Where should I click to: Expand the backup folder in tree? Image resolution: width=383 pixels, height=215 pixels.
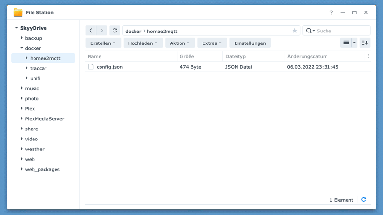tap(22, 38)
